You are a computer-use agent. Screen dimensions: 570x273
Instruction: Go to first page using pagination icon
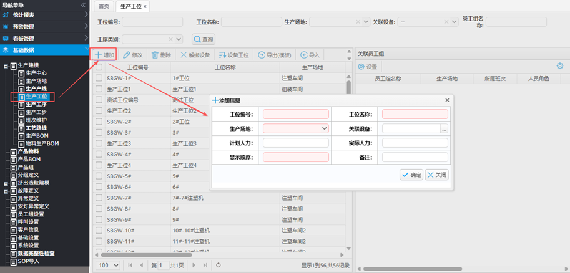point(130,266)
